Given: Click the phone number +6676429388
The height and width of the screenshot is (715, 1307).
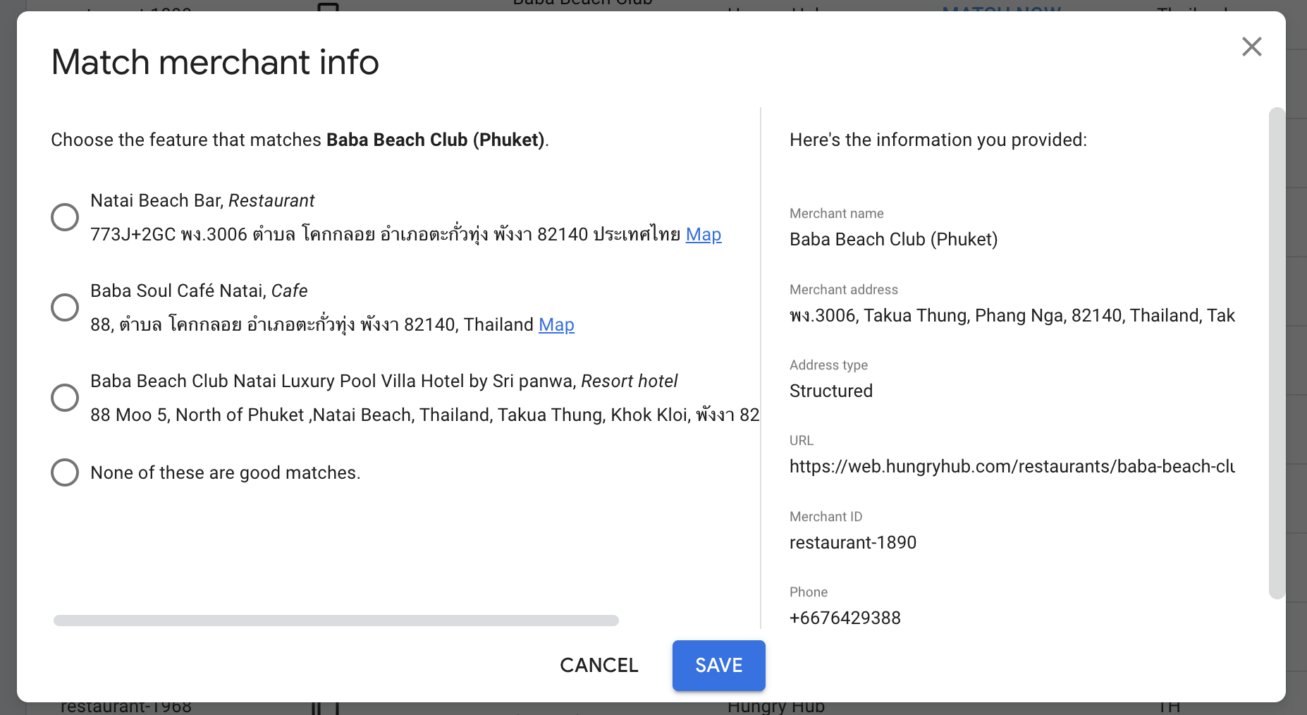Looking at the screenshot, I should point(845,618).
